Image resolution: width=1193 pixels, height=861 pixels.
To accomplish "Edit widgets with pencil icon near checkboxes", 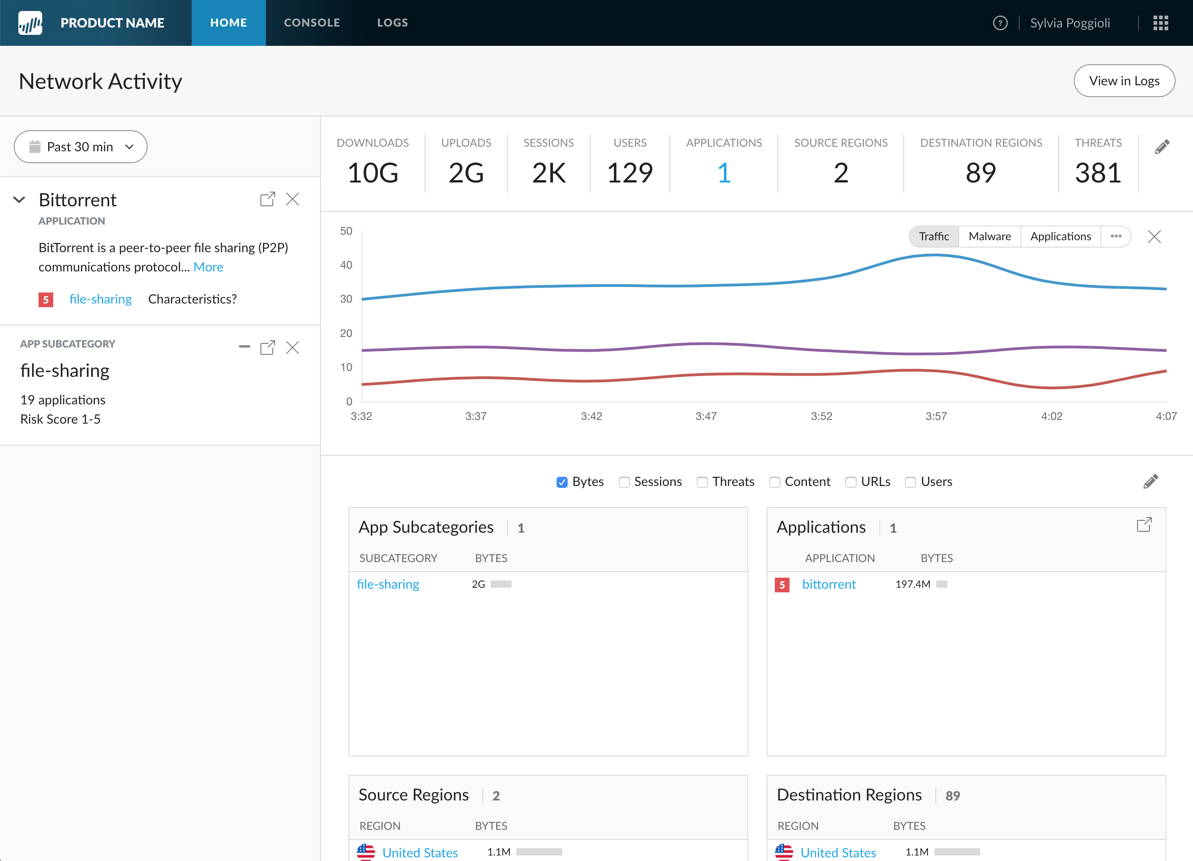I will coord(1150,481).
